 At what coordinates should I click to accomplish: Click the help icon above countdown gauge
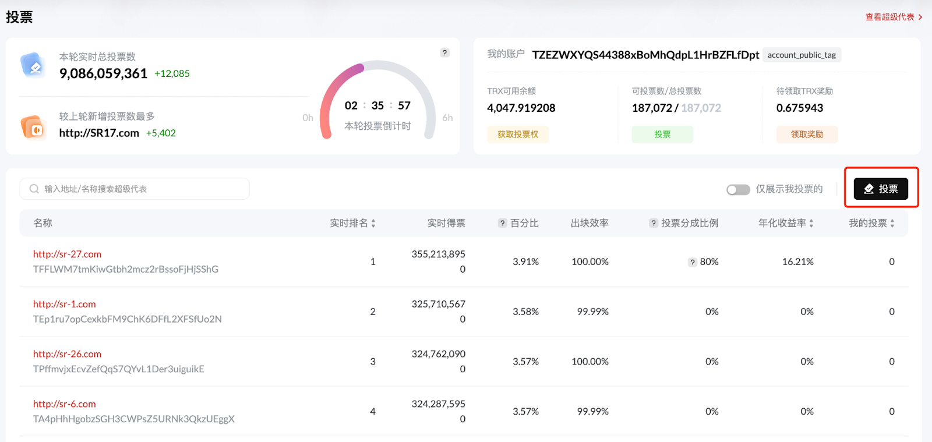coord(444,52)
